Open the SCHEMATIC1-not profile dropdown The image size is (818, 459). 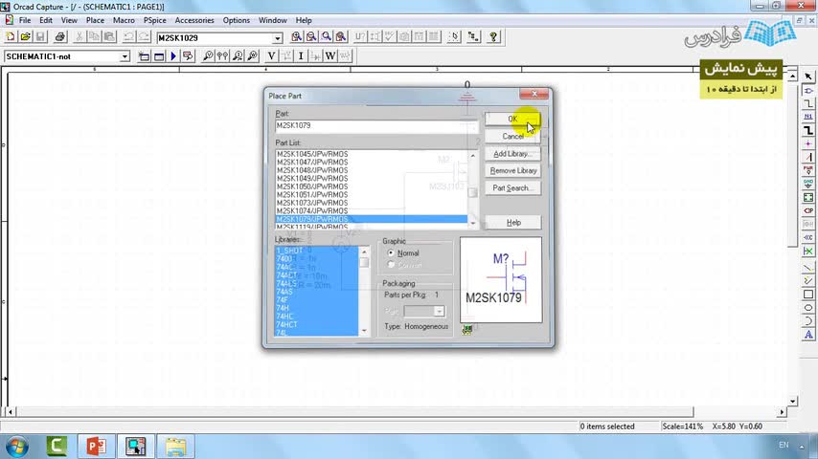(x=125, y=56)
